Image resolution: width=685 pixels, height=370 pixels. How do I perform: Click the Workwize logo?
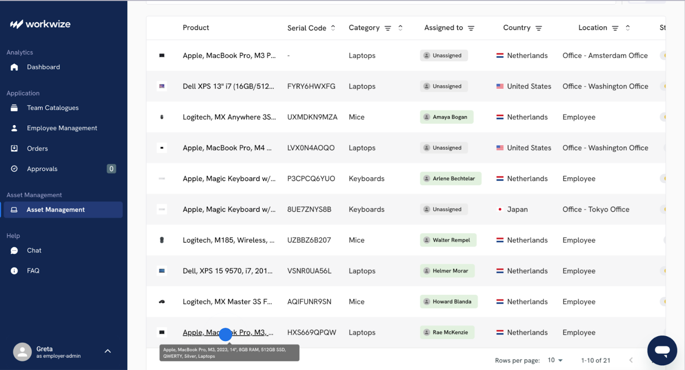click(40, 24)
